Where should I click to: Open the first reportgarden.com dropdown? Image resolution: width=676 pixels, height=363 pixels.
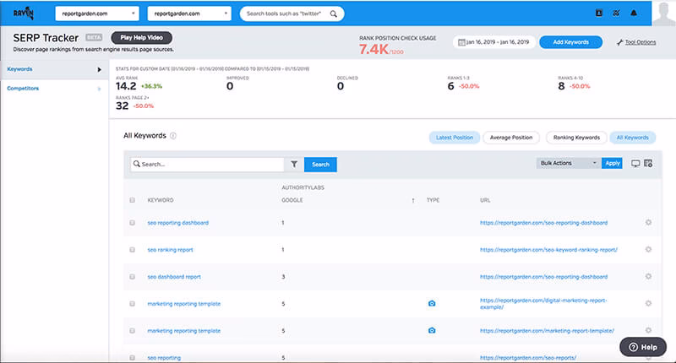click(x=98, y=14)
